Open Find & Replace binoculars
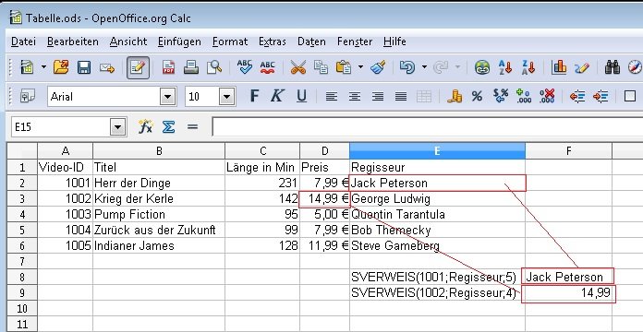The height and width of the screenshot is (332, 643). click(x=613, y=66)
